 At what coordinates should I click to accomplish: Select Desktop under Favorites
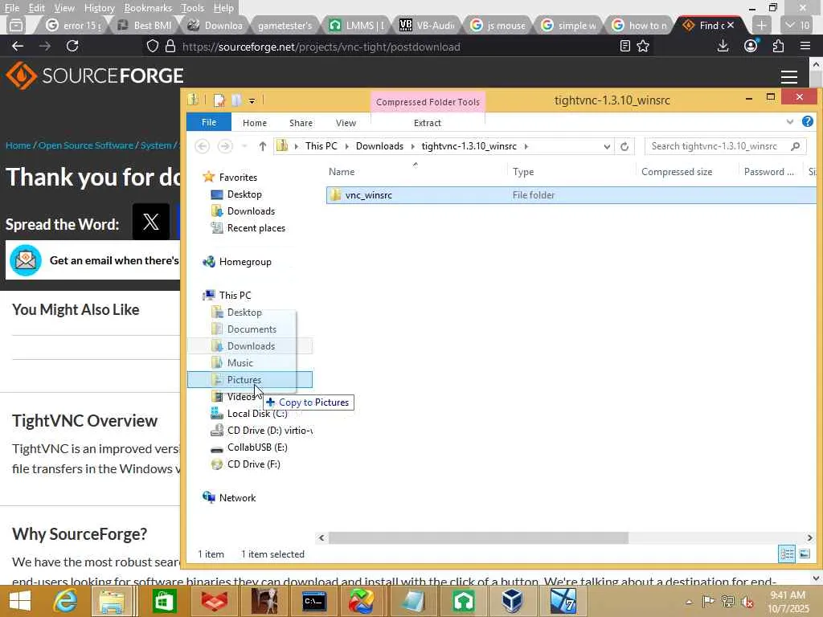click(x=244, y=194)
